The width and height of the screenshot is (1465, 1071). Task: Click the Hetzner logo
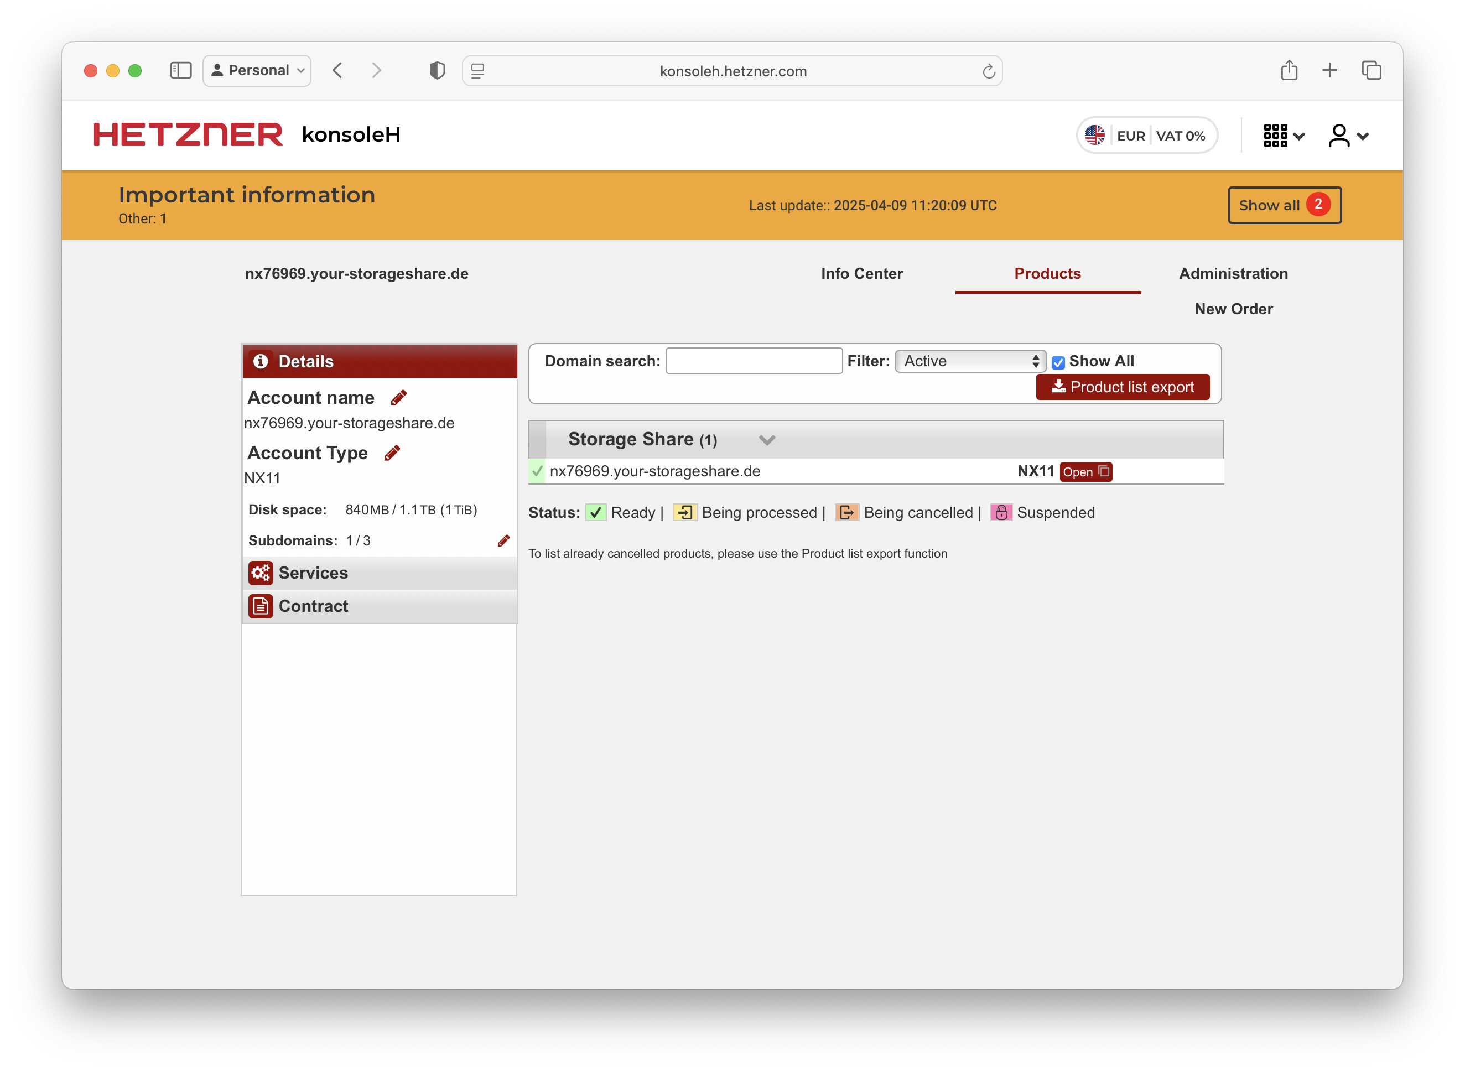(188, 134)
